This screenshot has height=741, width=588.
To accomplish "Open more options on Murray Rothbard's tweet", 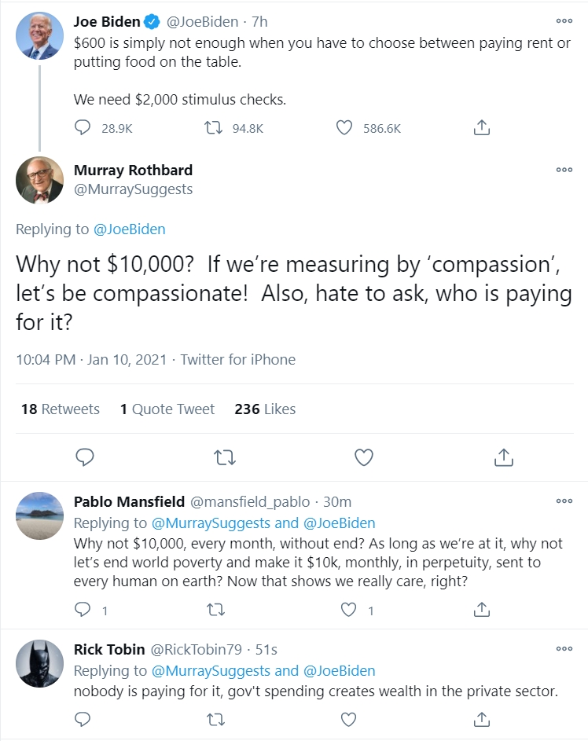I will pos(564,170).
